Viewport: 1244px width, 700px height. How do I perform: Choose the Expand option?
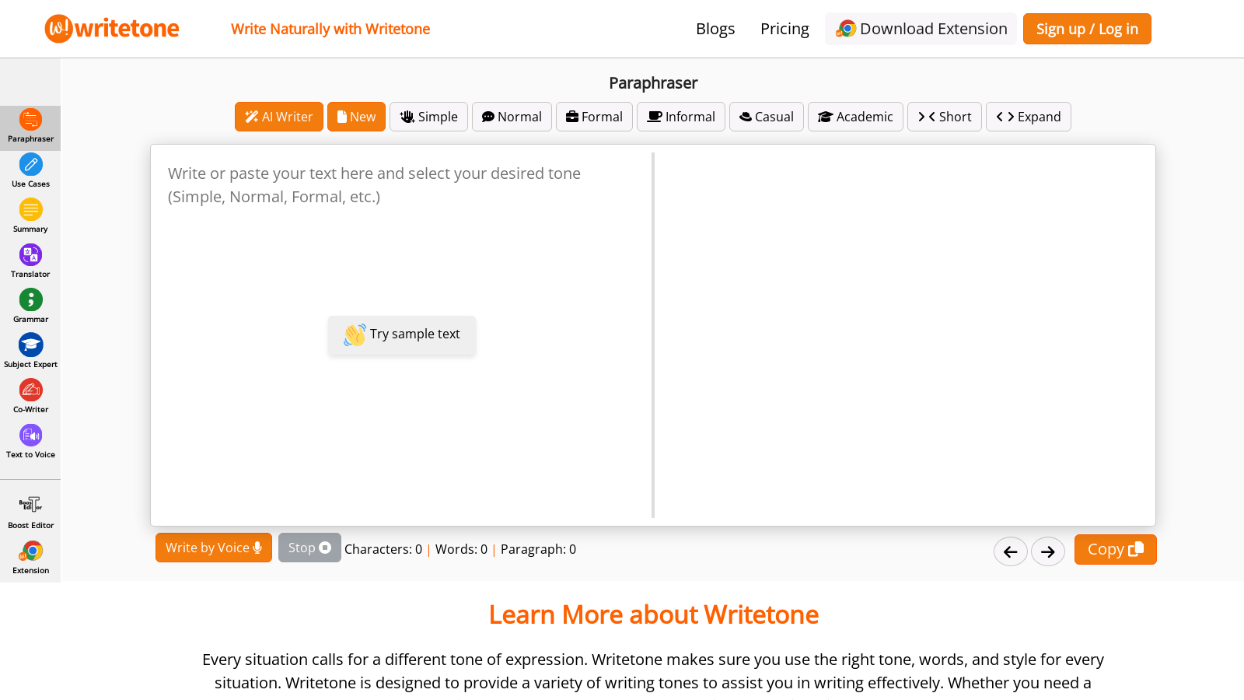(x=1029, y=117)
